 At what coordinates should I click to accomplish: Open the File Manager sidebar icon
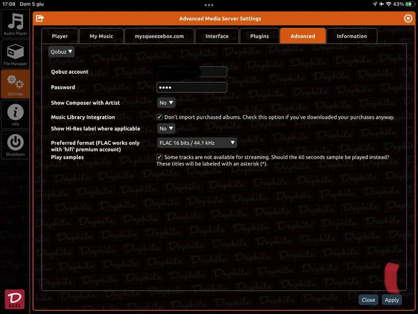pos(15,54)
